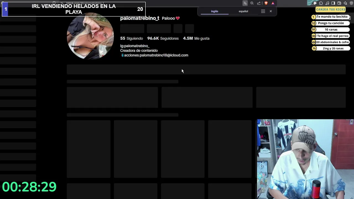Select the inglés translation tab
This screenshot has height=199, width=354.
(215, 11)
